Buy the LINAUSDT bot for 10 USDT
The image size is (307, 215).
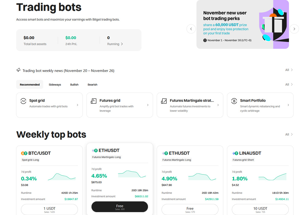click(260, 209)
